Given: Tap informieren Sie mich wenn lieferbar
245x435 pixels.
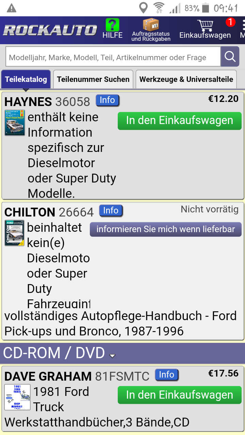Looking at the screenshot, I should (x=166, y=229).
